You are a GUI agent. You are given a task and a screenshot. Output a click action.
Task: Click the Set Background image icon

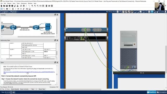[x=155, y=12]
